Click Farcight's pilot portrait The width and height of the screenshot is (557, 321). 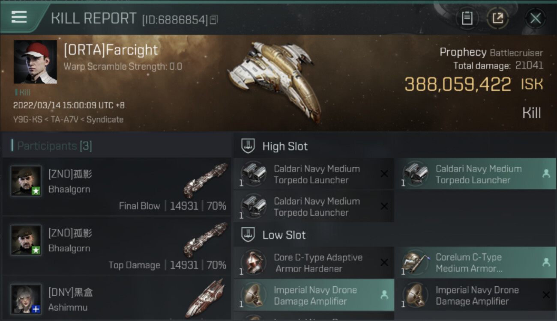(35, 62)
